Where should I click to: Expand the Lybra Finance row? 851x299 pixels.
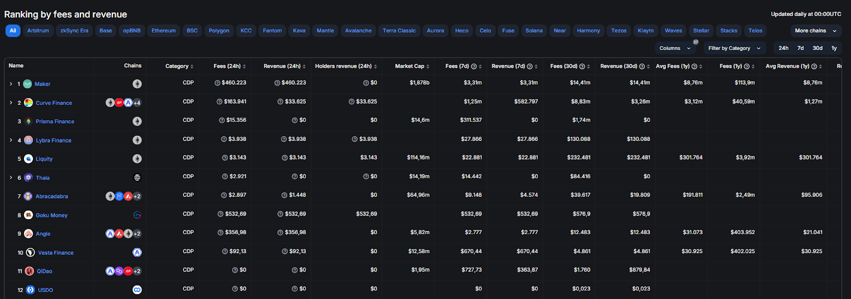coord(11,140)
